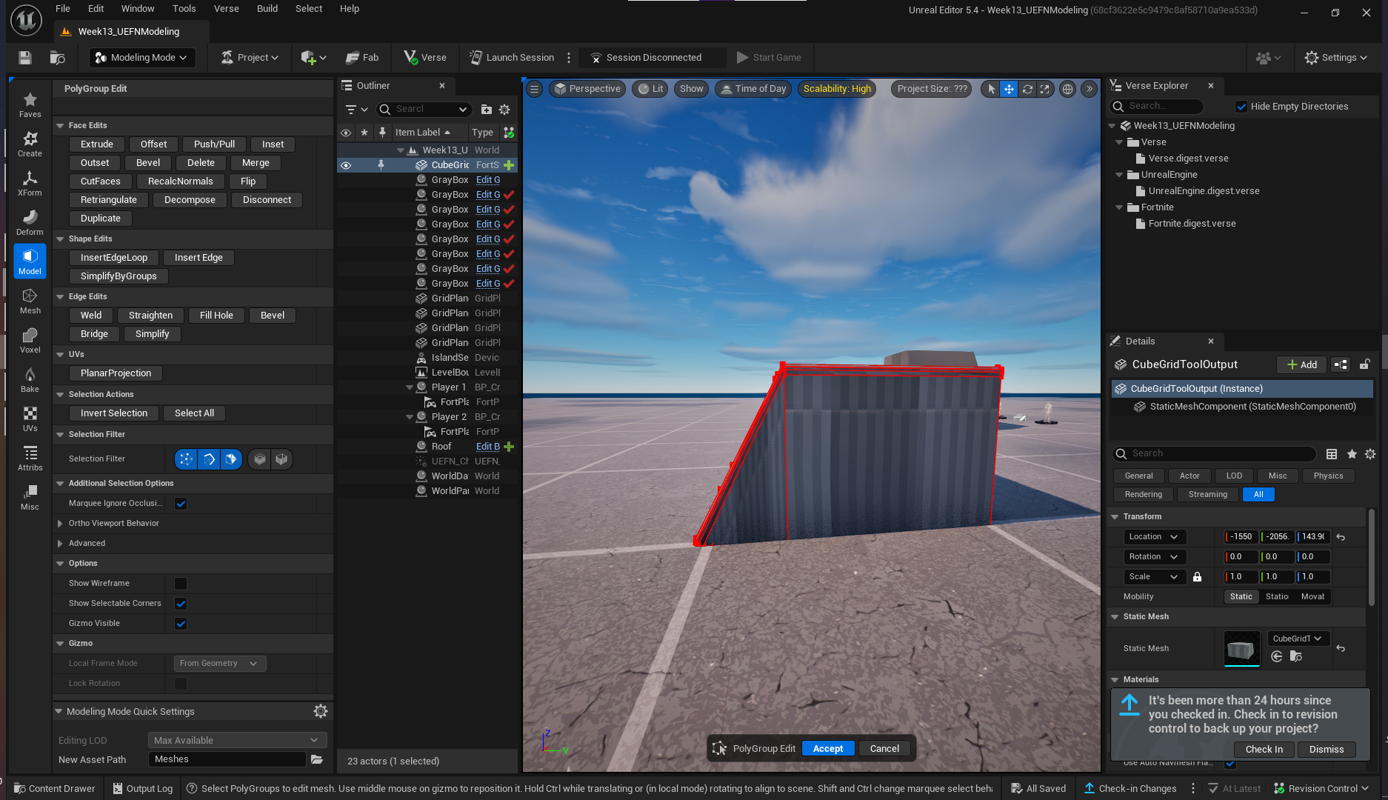This screenshot has width=1388, height=800.
Task: Choose the translate gizmo viewport tool
Action: tap(1009, 89)
